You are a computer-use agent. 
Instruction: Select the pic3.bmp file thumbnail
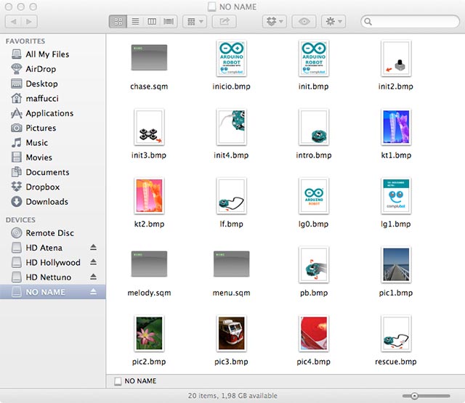coord(231,333)
